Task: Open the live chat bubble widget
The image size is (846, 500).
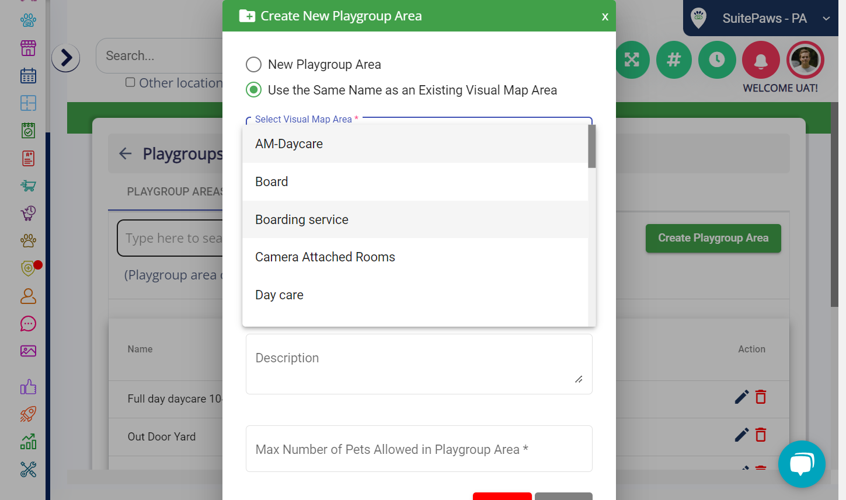Action: coord(802,464)
